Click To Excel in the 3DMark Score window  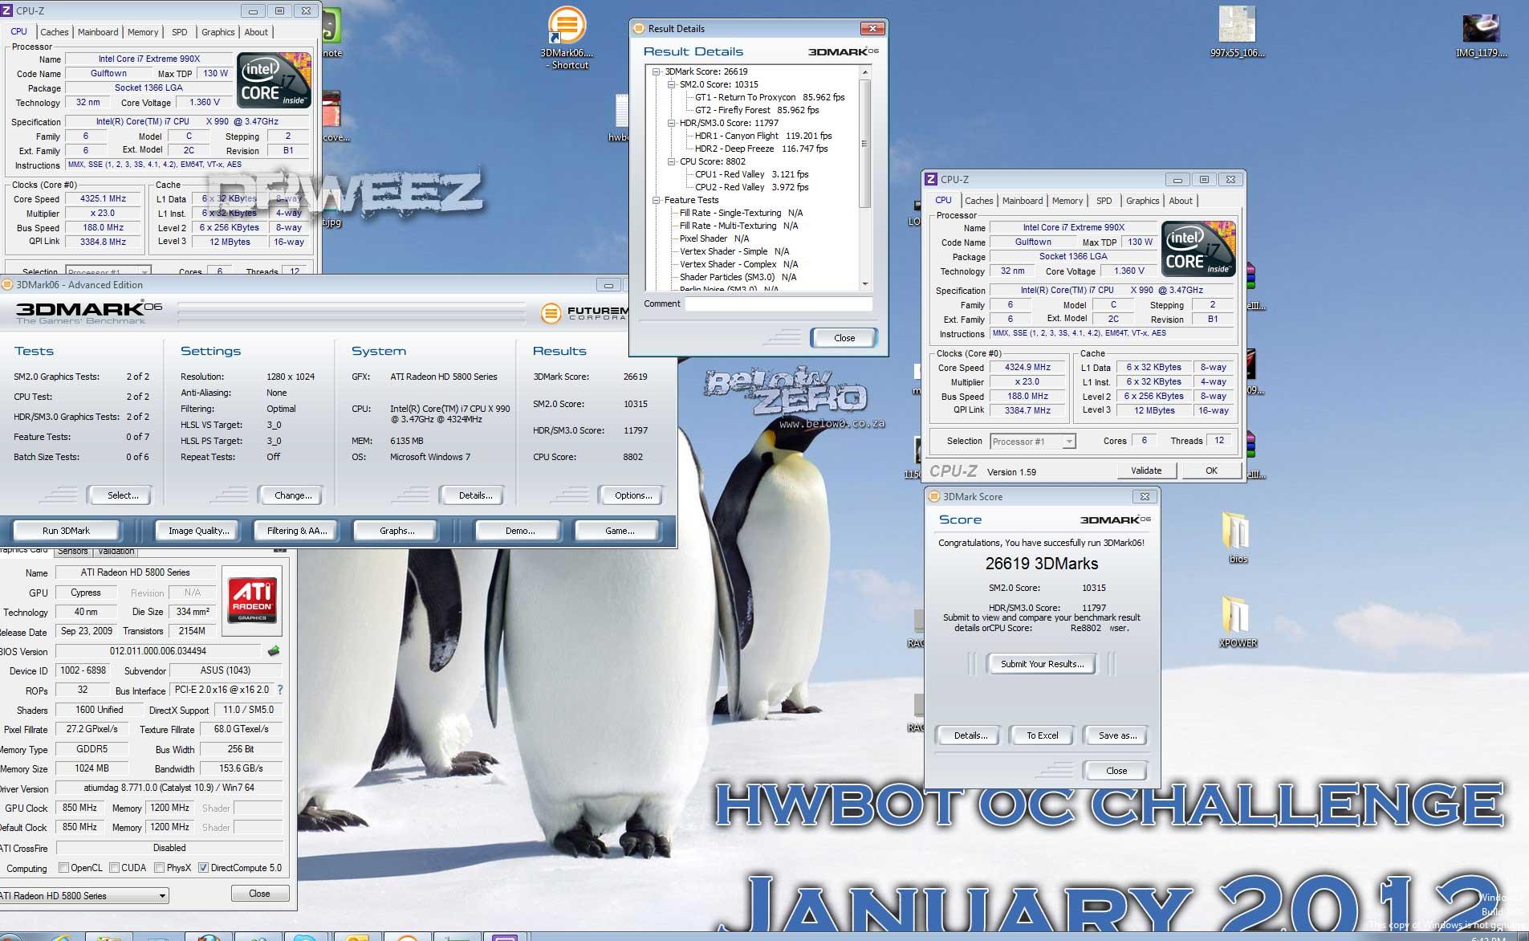click(x=1042, y=735)
